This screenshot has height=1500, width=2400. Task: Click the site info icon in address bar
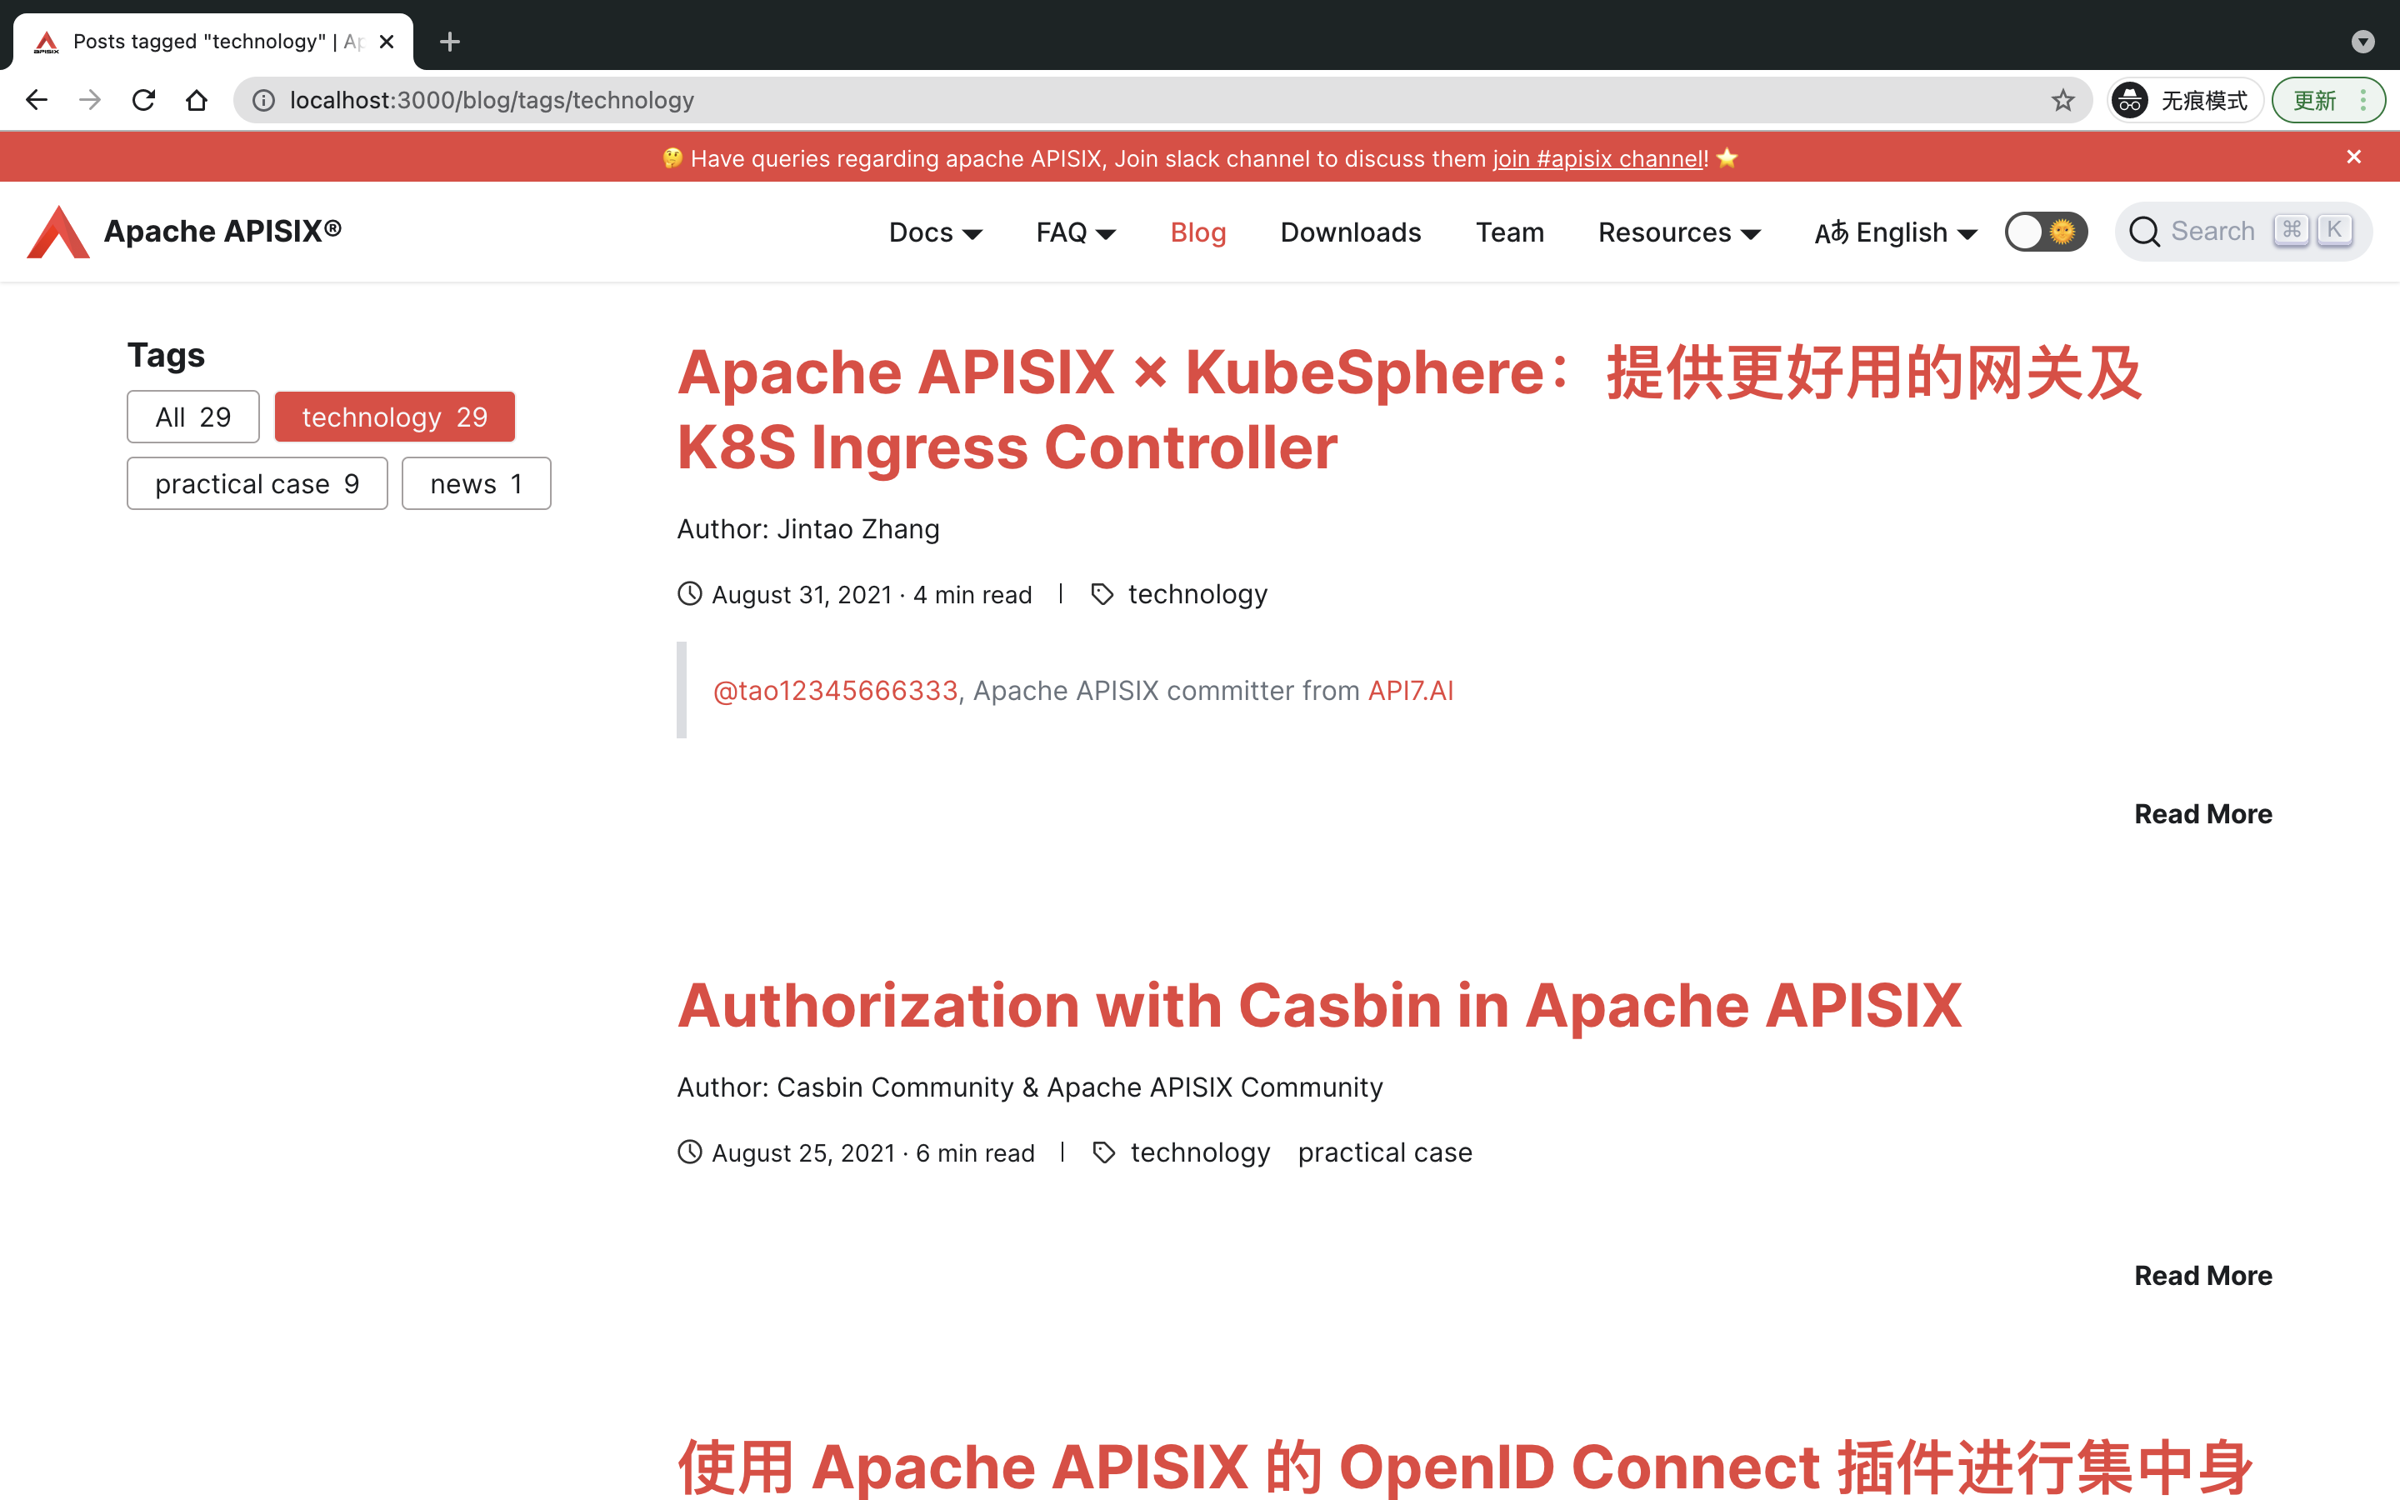[262, 100]
